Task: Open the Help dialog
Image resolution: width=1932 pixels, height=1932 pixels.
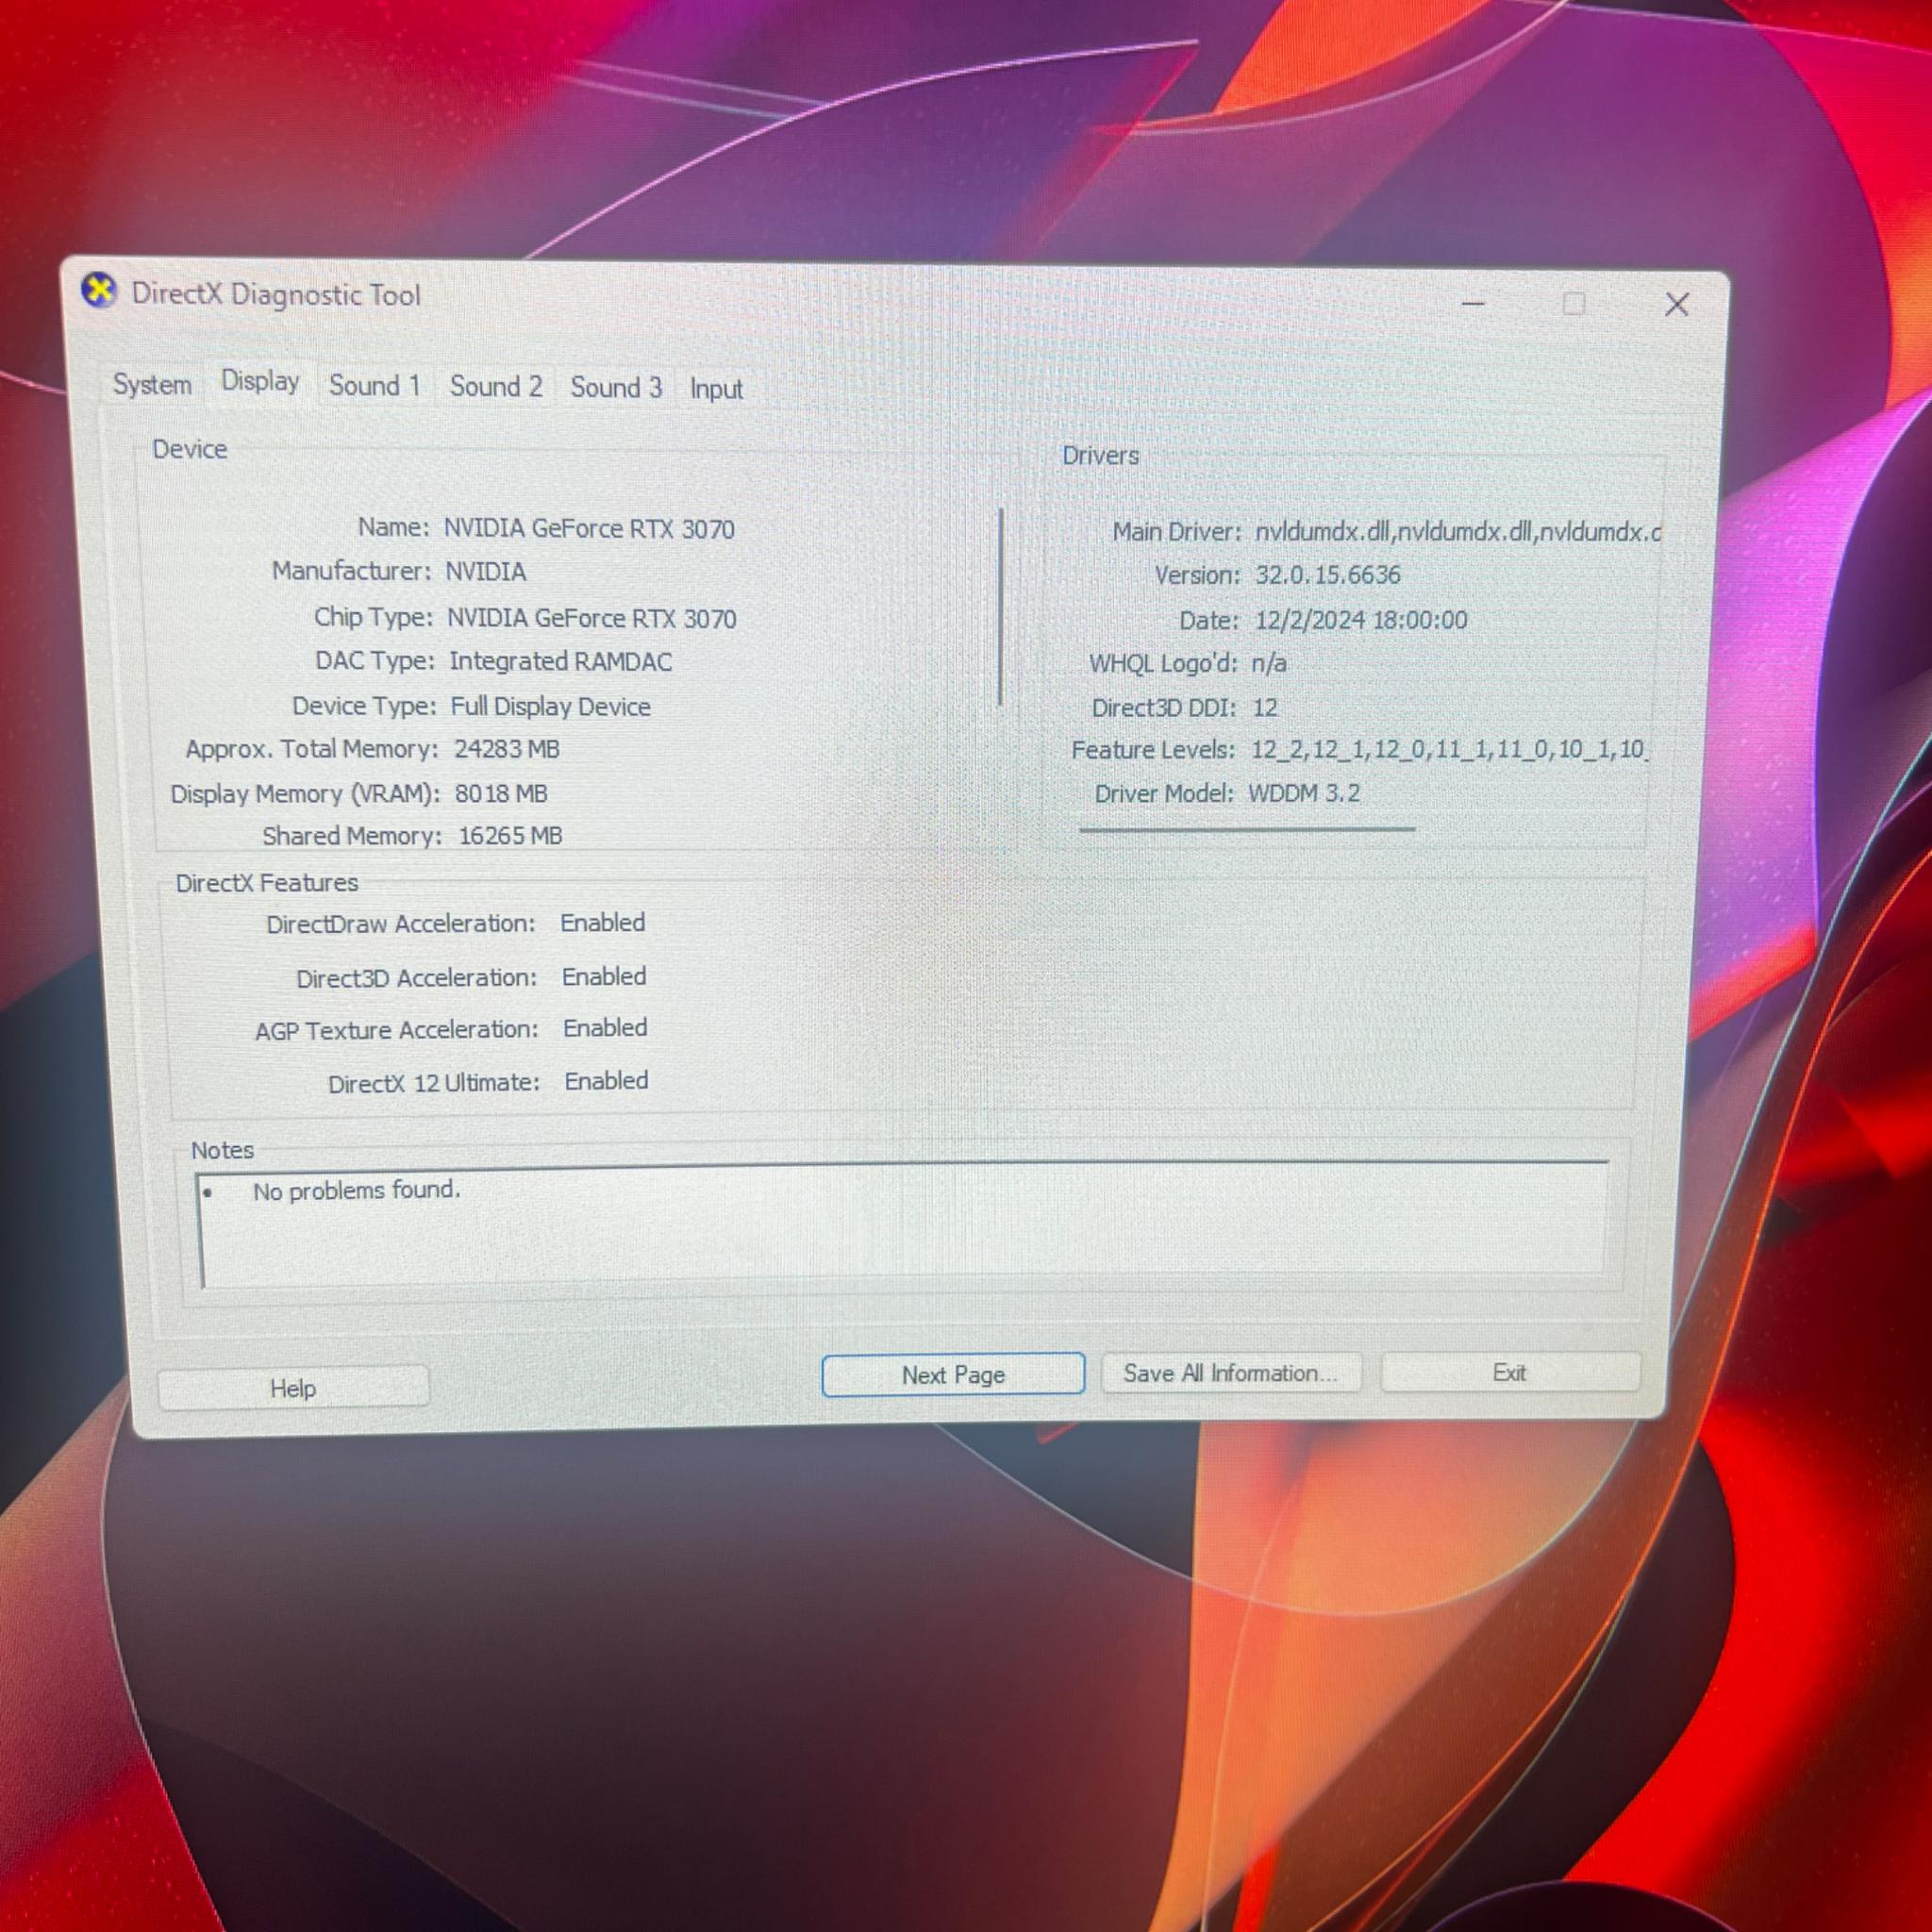Action: click(292, 1388)
